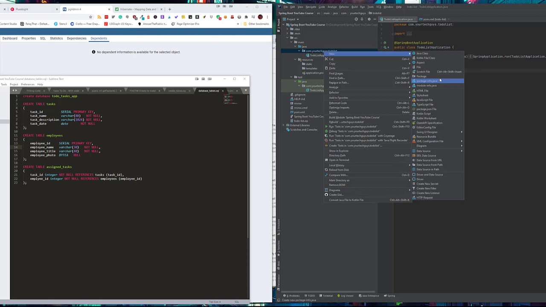
Task: Click the DDL Data Source icon
Action: [414, 156]
